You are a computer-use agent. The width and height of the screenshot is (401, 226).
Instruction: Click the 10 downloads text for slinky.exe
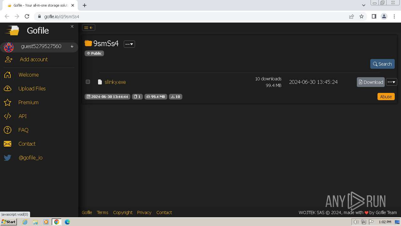pyautogui.click(x=268, y=79)
